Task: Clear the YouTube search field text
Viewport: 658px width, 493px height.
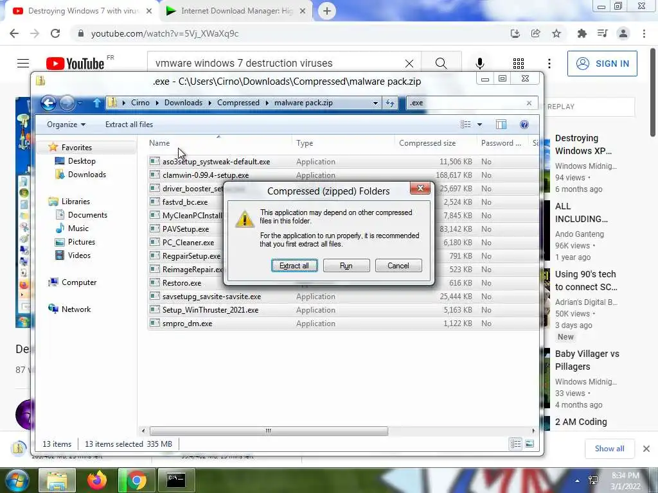Action: point(409,64)
